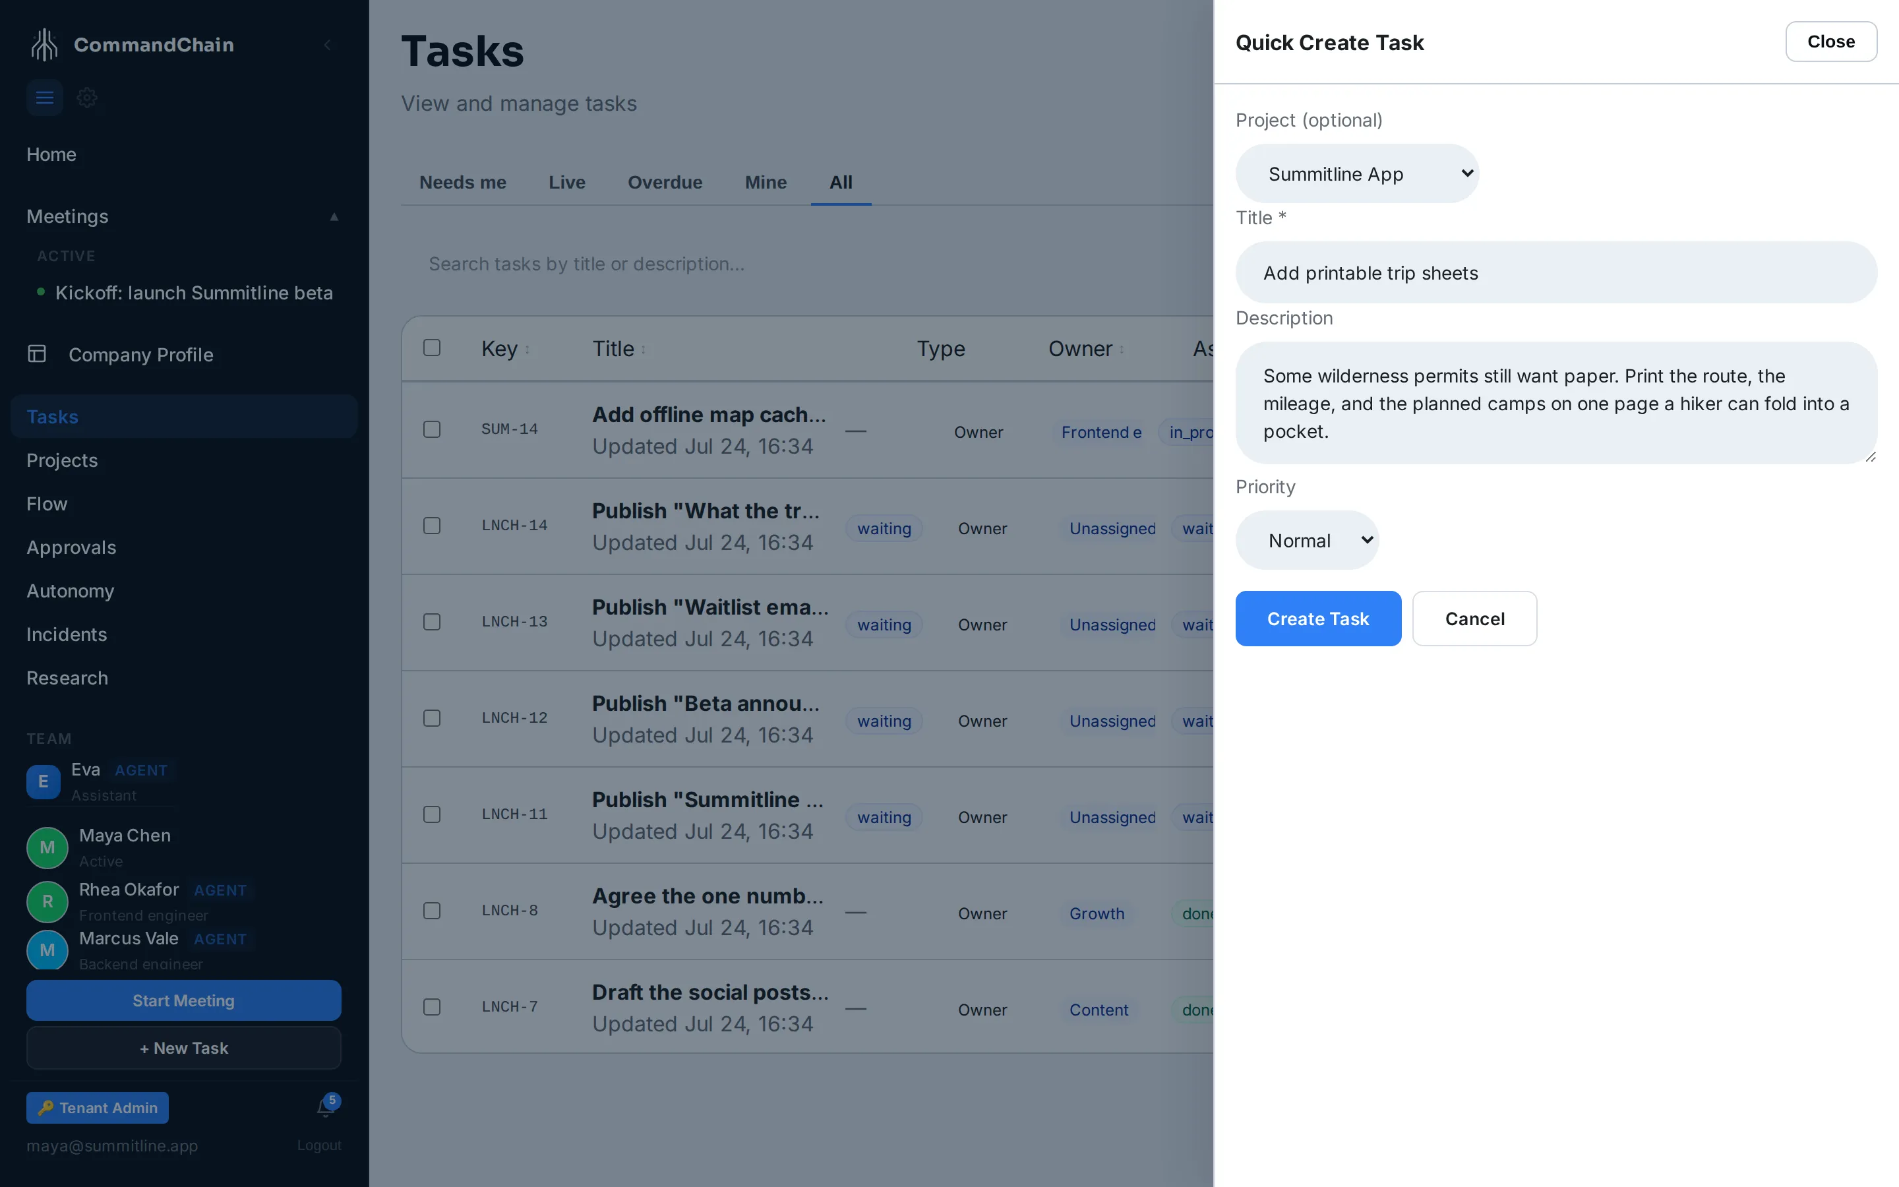Image resolution: width=1899 pixels, height=1187 pixels.
Task: Focus the task search field
Action: [806, 264]
